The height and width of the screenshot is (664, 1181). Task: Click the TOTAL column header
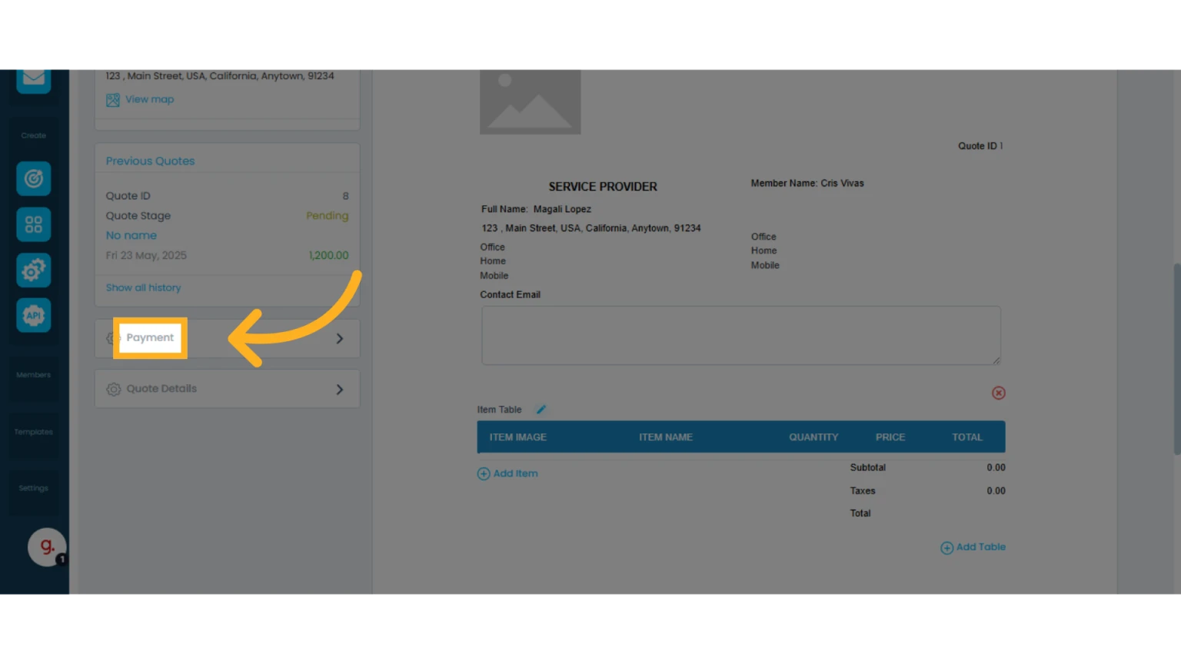(967, 437)
